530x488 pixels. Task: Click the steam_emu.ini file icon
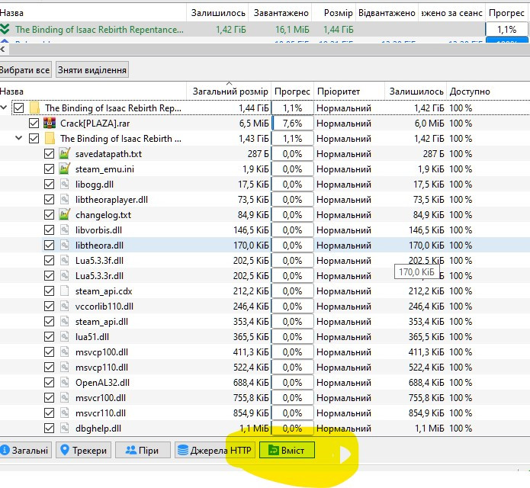tap(65, 169)
